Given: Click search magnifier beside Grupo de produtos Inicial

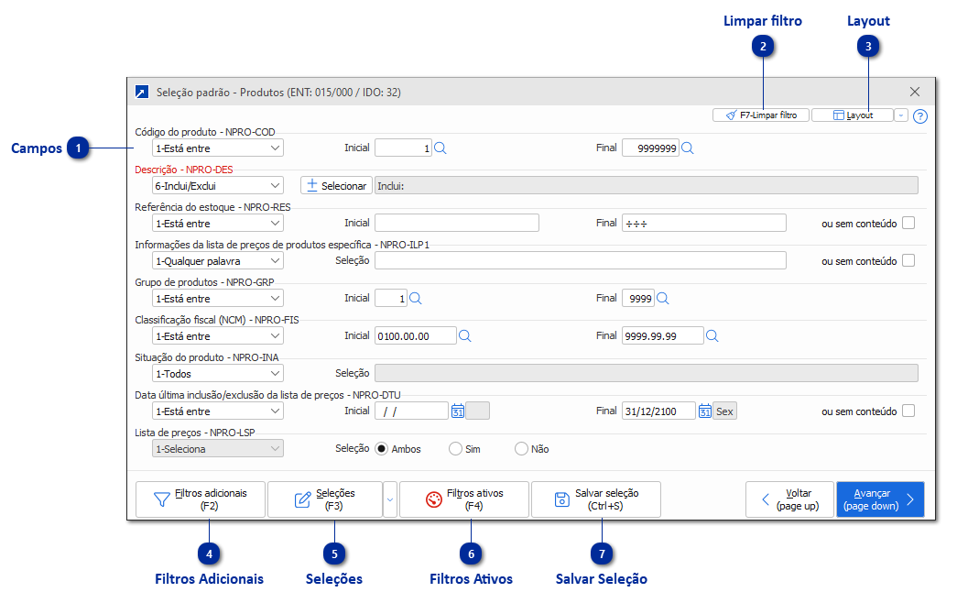Looking at the screenshot, I should 416,299.
